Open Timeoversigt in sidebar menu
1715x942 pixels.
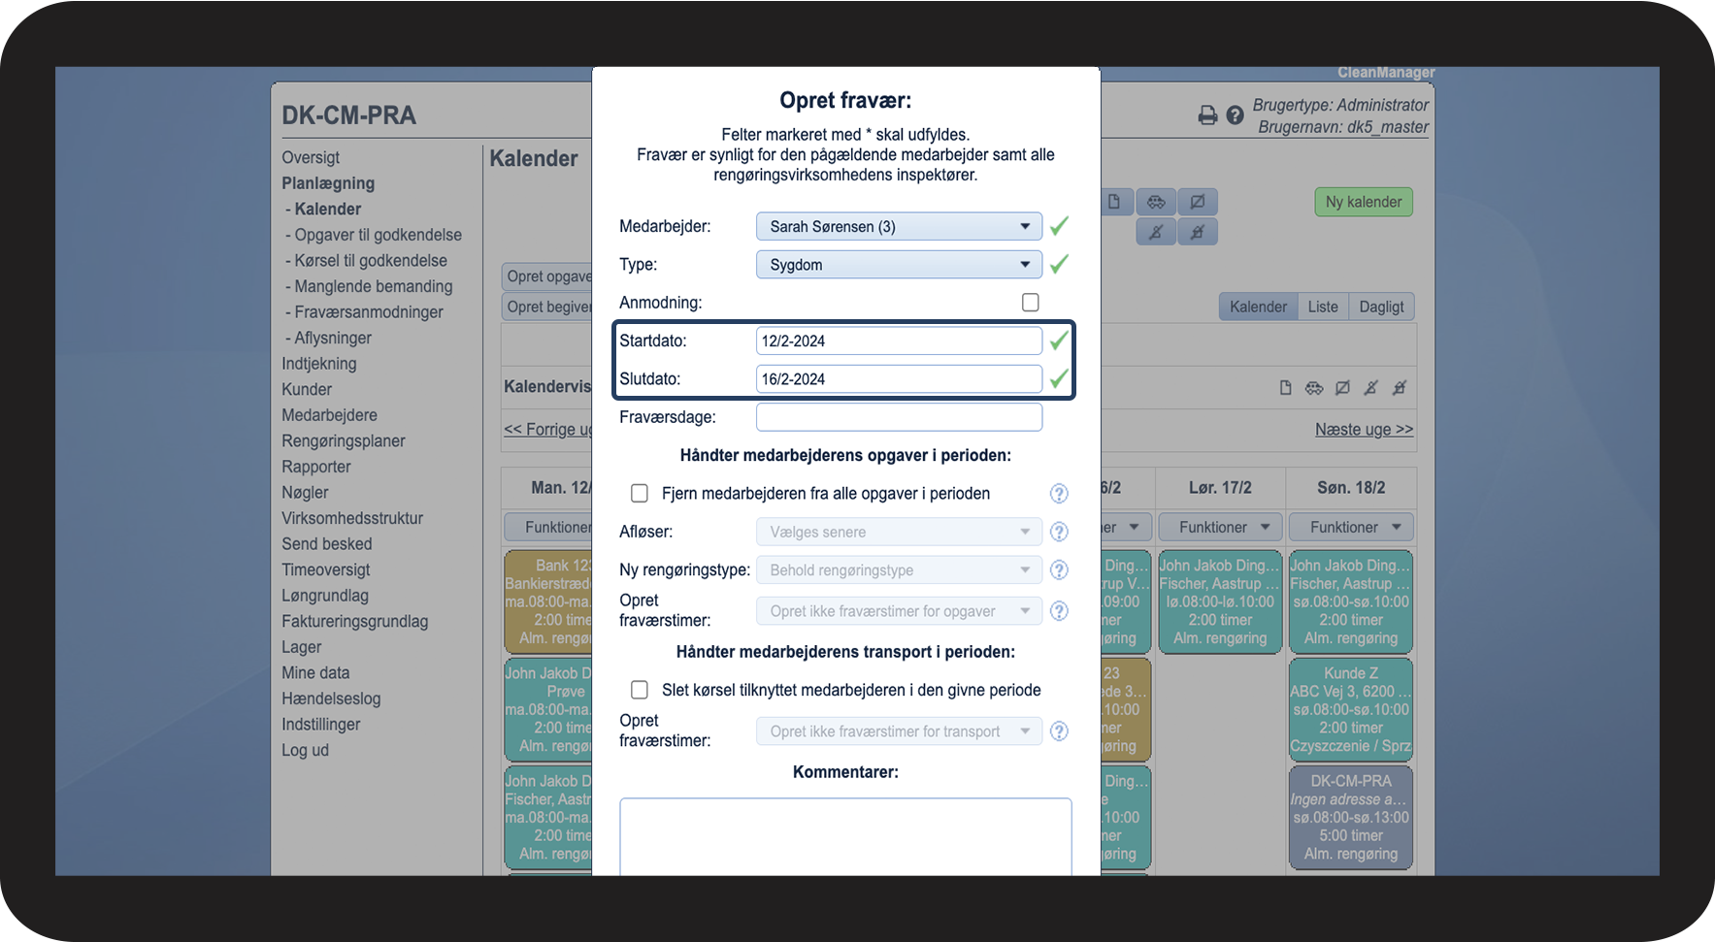click(x=325, y=570)
